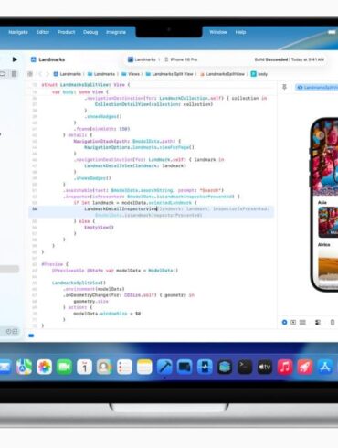This screenshot has height=448, width=338.
Task: Click the Build Succeeded status text
Action: click(271, 59)
